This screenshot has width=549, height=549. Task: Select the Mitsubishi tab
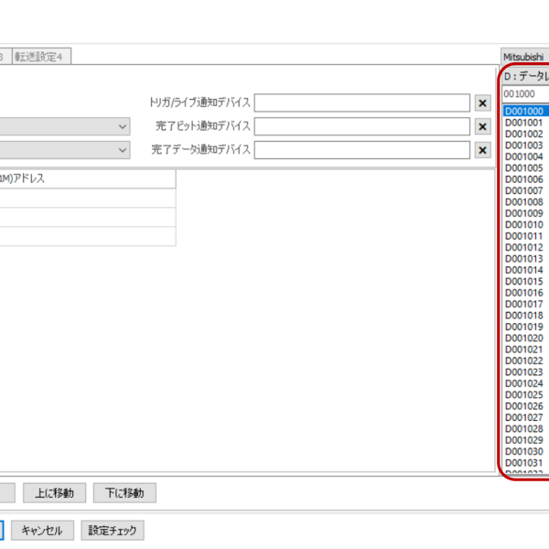click(x=522, y=57)
